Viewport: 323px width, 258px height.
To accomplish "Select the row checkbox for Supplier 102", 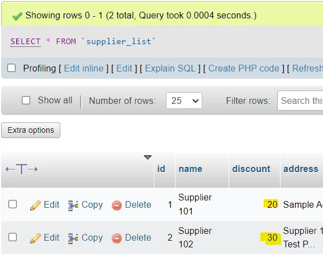I will click(x=12, y=237).
